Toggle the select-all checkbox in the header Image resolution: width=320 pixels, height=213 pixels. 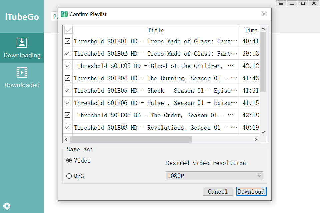coord(68,30)
